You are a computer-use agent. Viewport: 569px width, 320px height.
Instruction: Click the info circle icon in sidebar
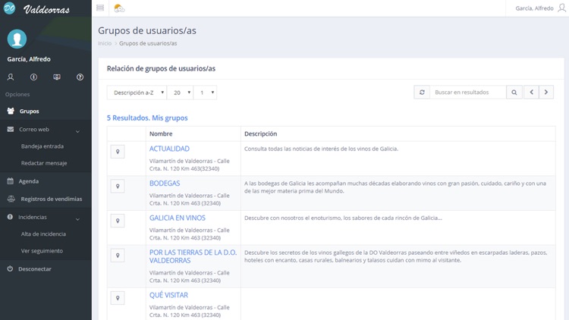click(33, 77)
